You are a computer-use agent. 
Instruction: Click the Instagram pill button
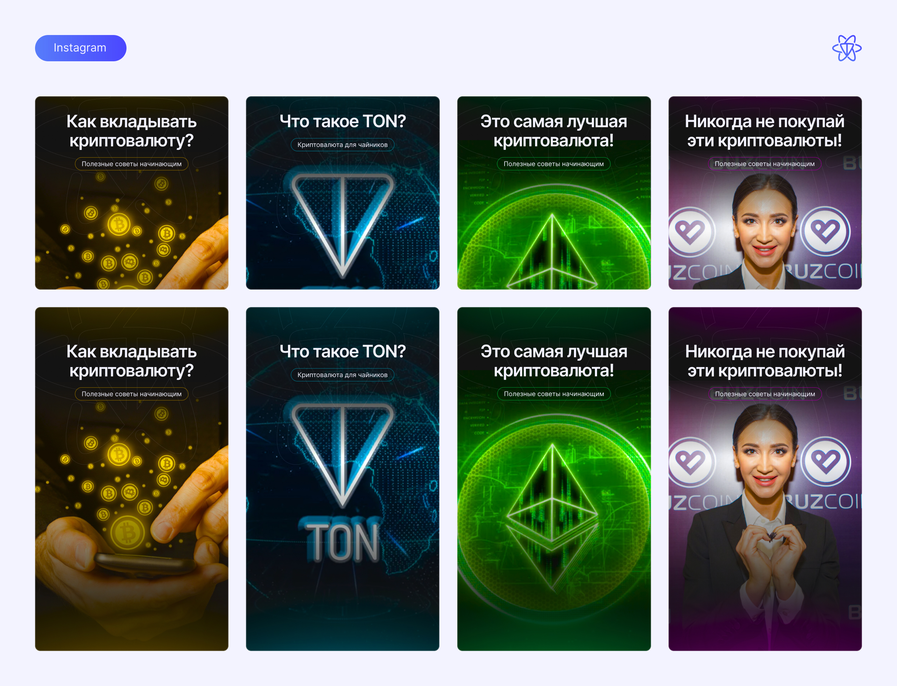81,48
